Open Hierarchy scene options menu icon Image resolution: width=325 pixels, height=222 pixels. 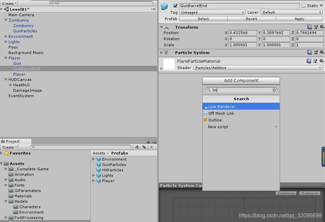154,9
